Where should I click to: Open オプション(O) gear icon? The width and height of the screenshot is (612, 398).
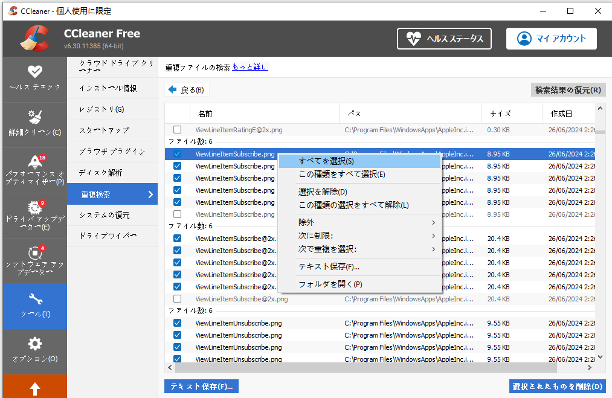pos(34,344)
